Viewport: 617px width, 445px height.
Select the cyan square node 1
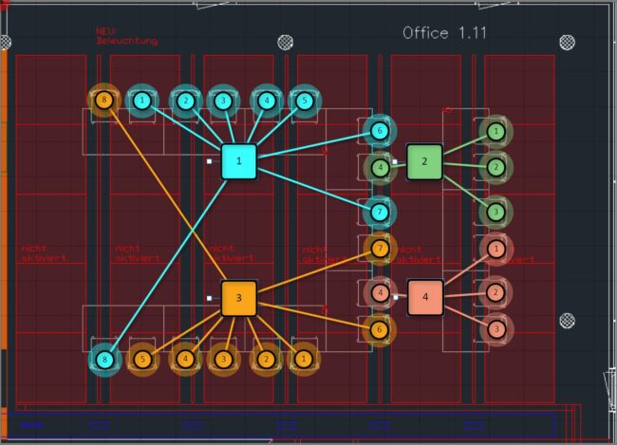239,161
